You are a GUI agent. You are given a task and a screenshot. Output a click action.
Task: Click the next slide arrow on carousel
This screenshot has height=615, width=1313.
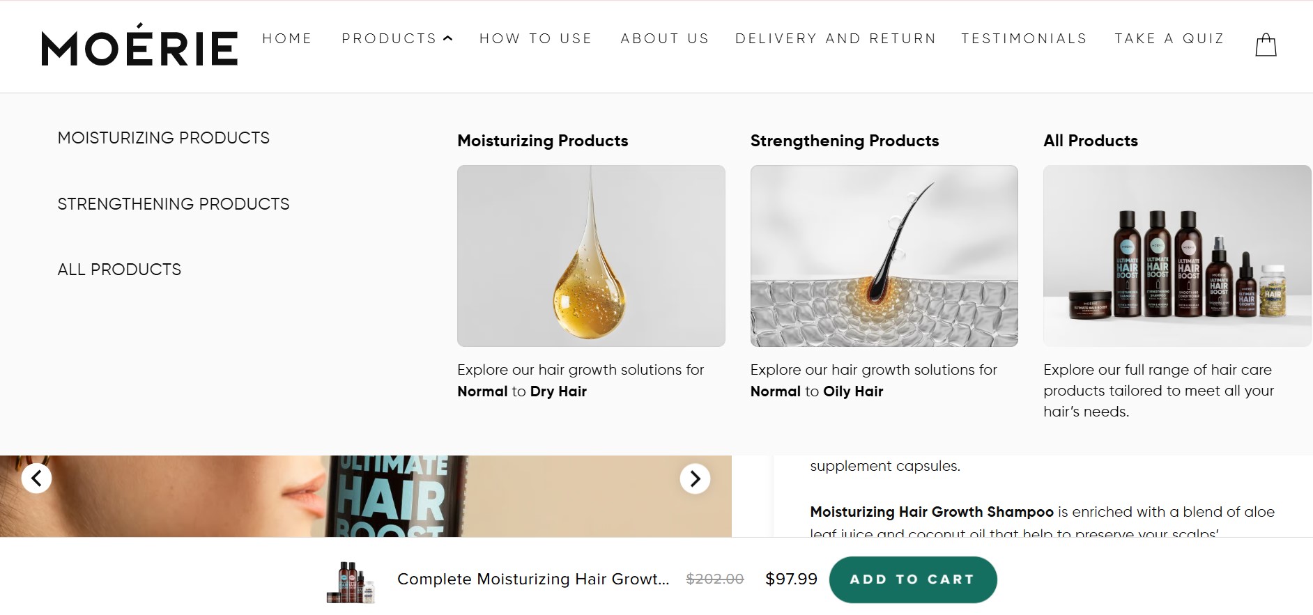coord(695,478)
